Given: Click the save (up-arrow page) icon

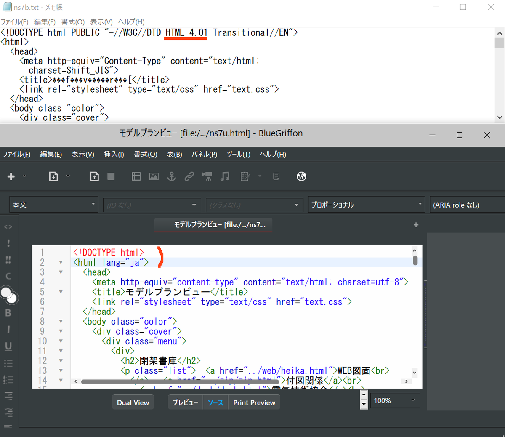Looking at the screenshot, I should (x=94, y=176).
